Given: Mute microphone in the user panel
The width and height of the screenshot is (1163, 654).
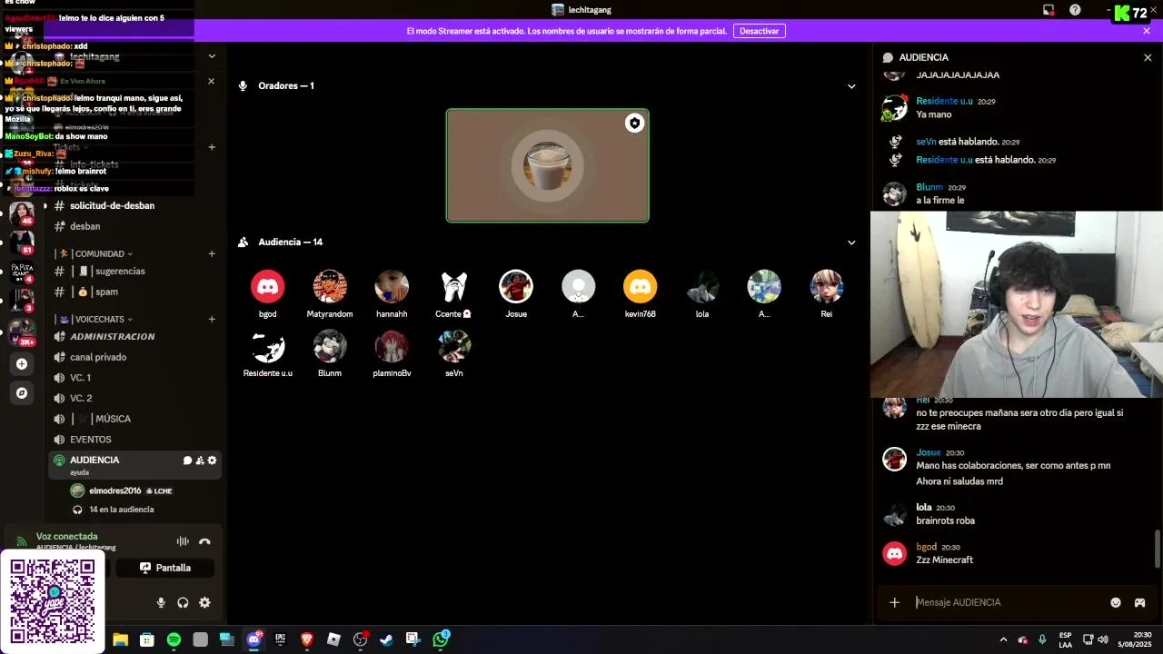Looking at the screenshot, I should point(161,602).
